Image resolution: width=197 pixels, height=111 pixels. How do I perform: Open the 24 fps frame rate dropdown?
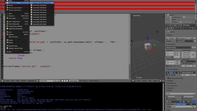pos(189,61)
